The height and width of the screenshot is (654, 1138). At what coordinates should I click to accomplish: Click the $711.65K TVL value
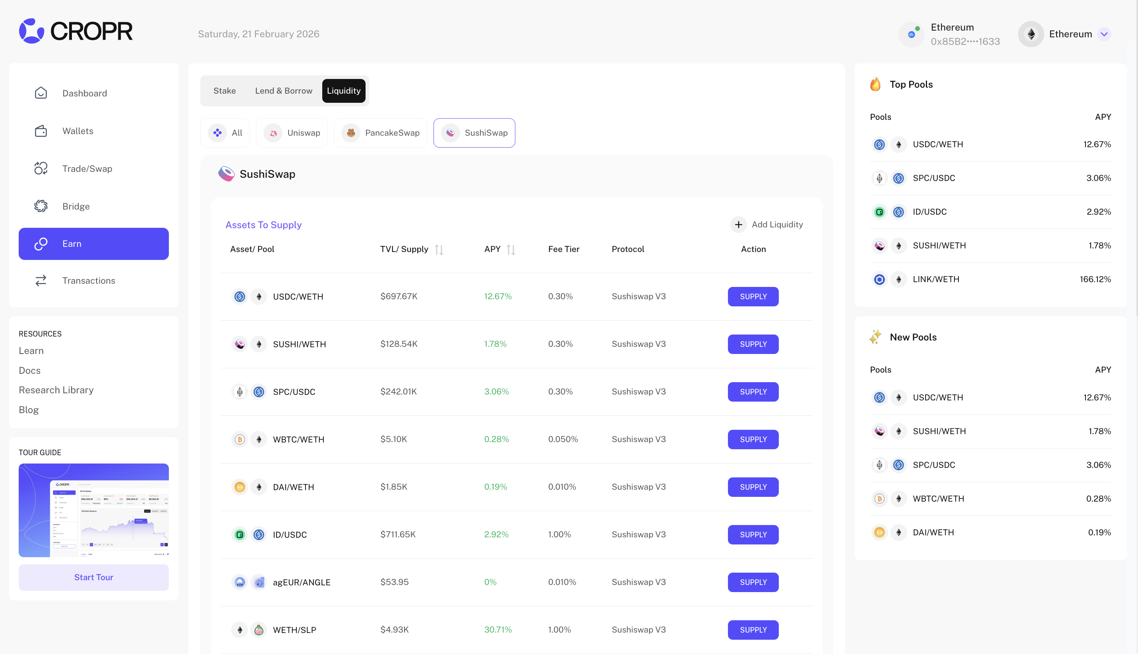pyautogui.click(x=398, y=535)
